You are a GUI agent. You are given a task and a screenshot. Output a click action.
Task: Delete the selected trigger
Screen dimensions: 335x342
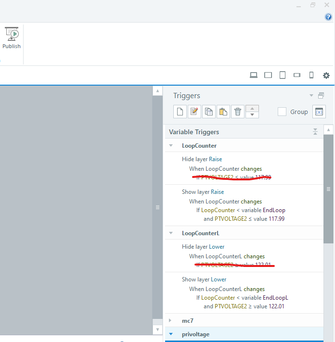point(238,112)
